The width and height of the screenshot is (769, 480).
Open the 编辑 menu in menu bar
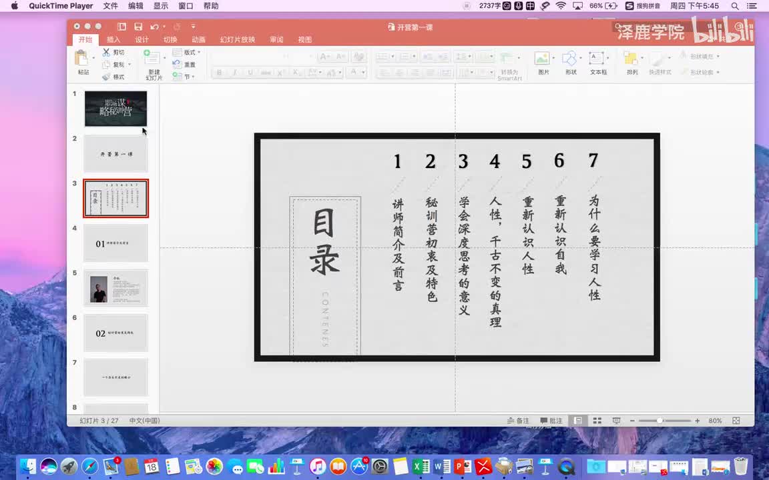(x=136, y=6)
